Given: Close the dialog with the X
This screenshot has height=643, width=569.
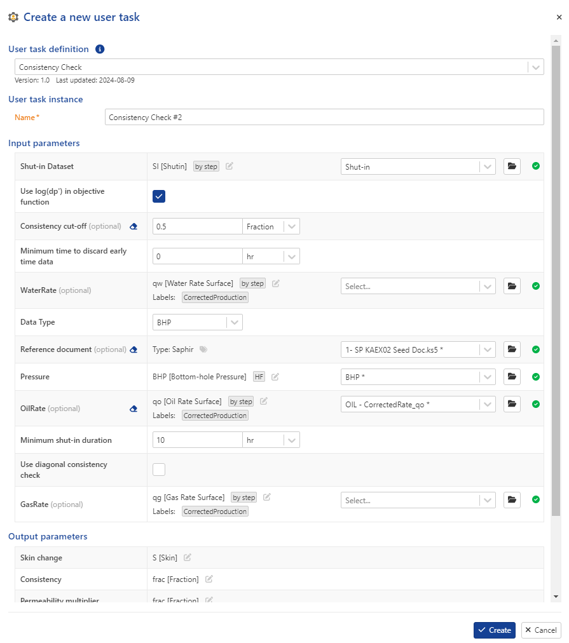Looking at the screenshot, I should point(559,17).
